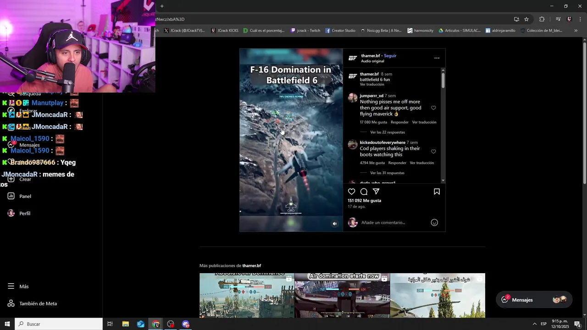This screenshot has height=330, width=587.
Task: Save the post with bookmark icon
Action: pyautogui.click(x=437, y=192)
